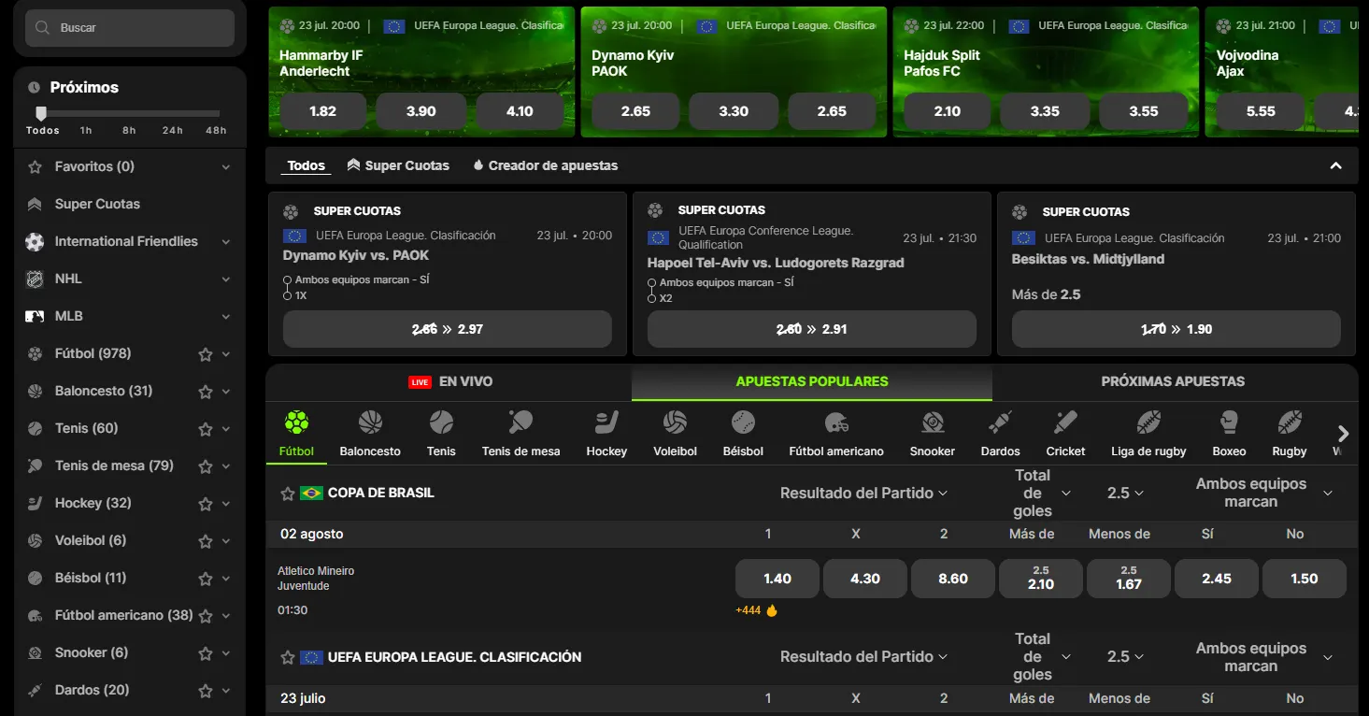Screen dimensions: 1369x716
Task: Favorite Béisbol with its star
Action: [x=206, y=579]
